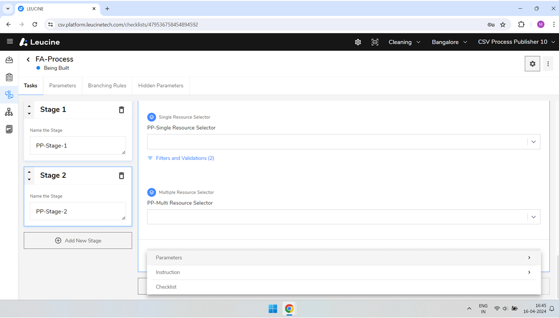Image resolution: width=559 pixels, height=318 pixels.
Task: Click Chrome icon in the taskbar
Action: [x=289, y=309]
